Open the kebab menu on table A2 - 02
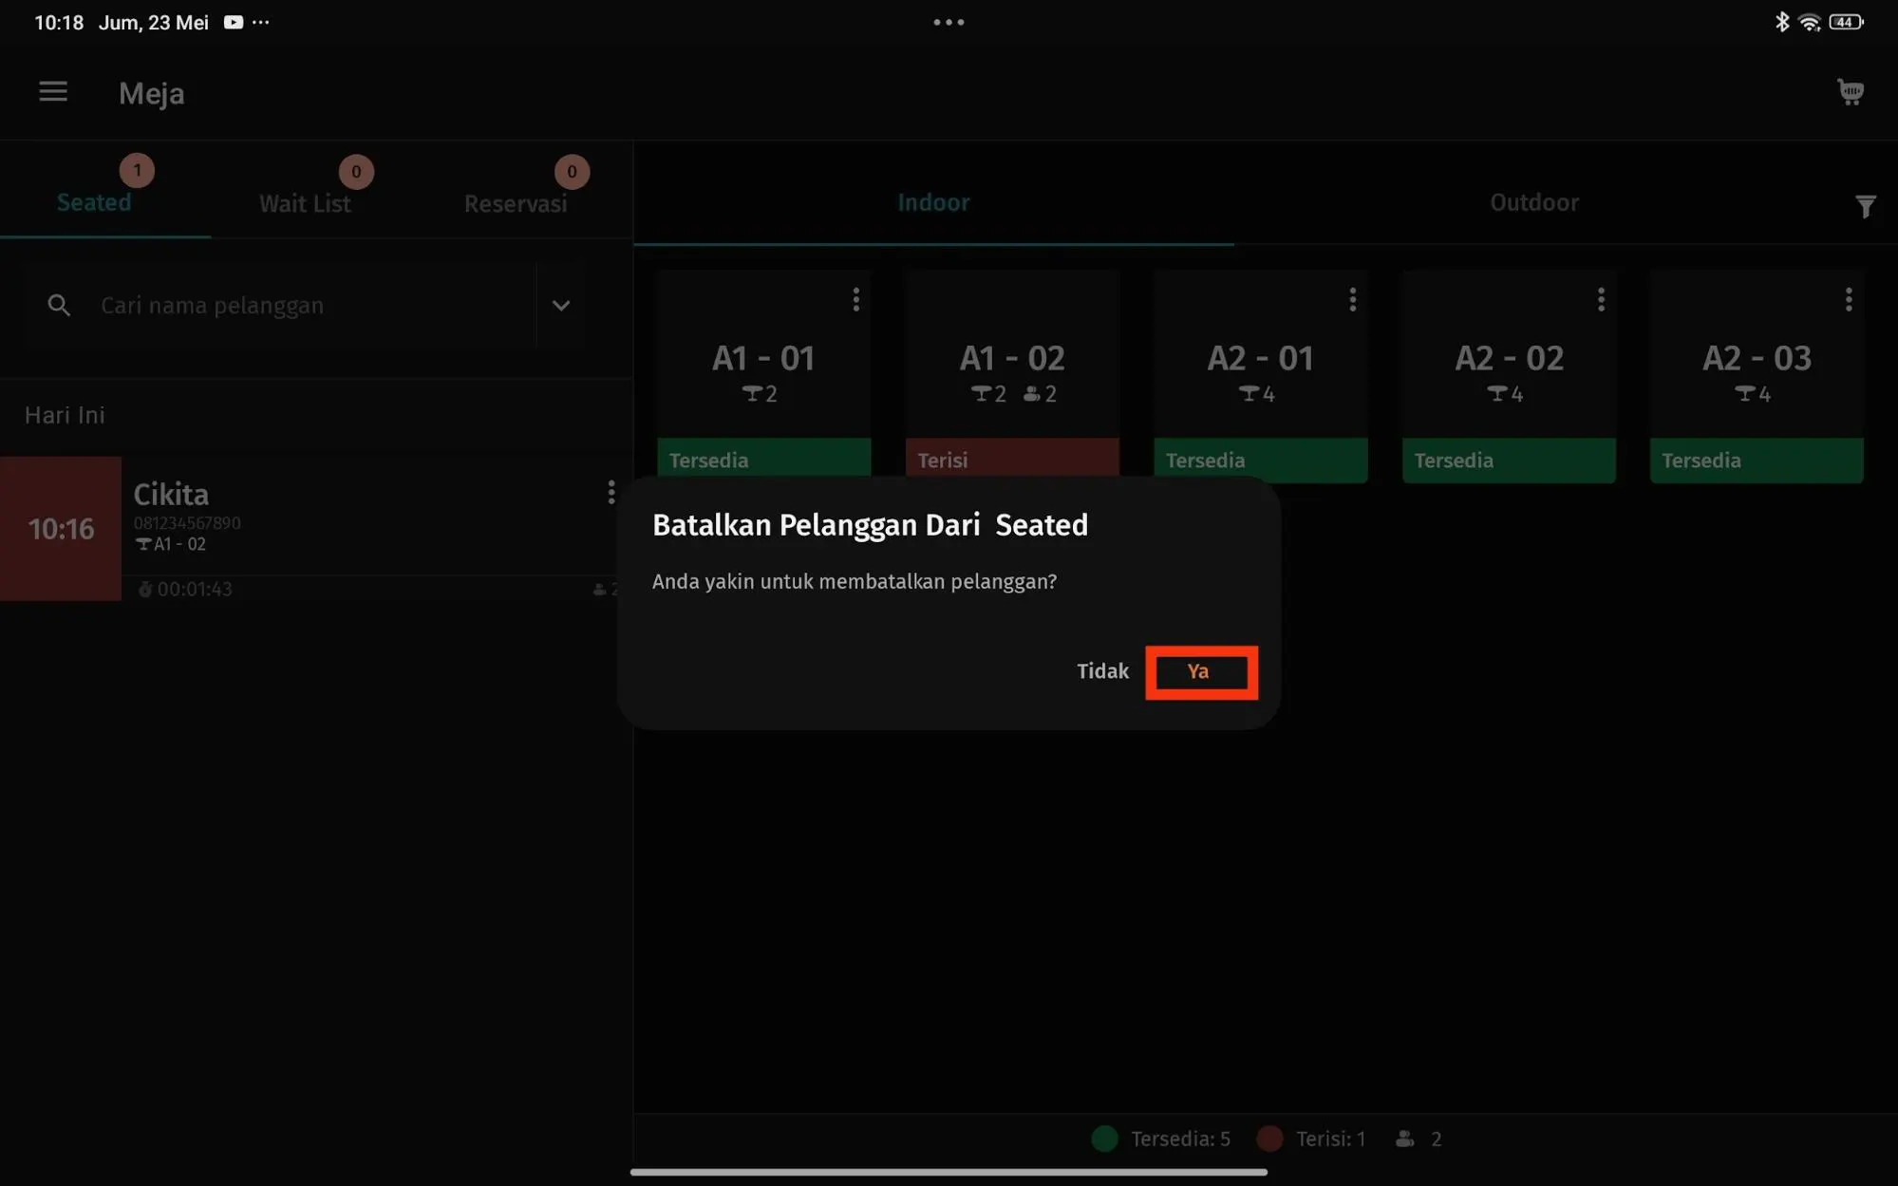The height and width of the screenshot is (1186, 1898). pos(1600,299)
